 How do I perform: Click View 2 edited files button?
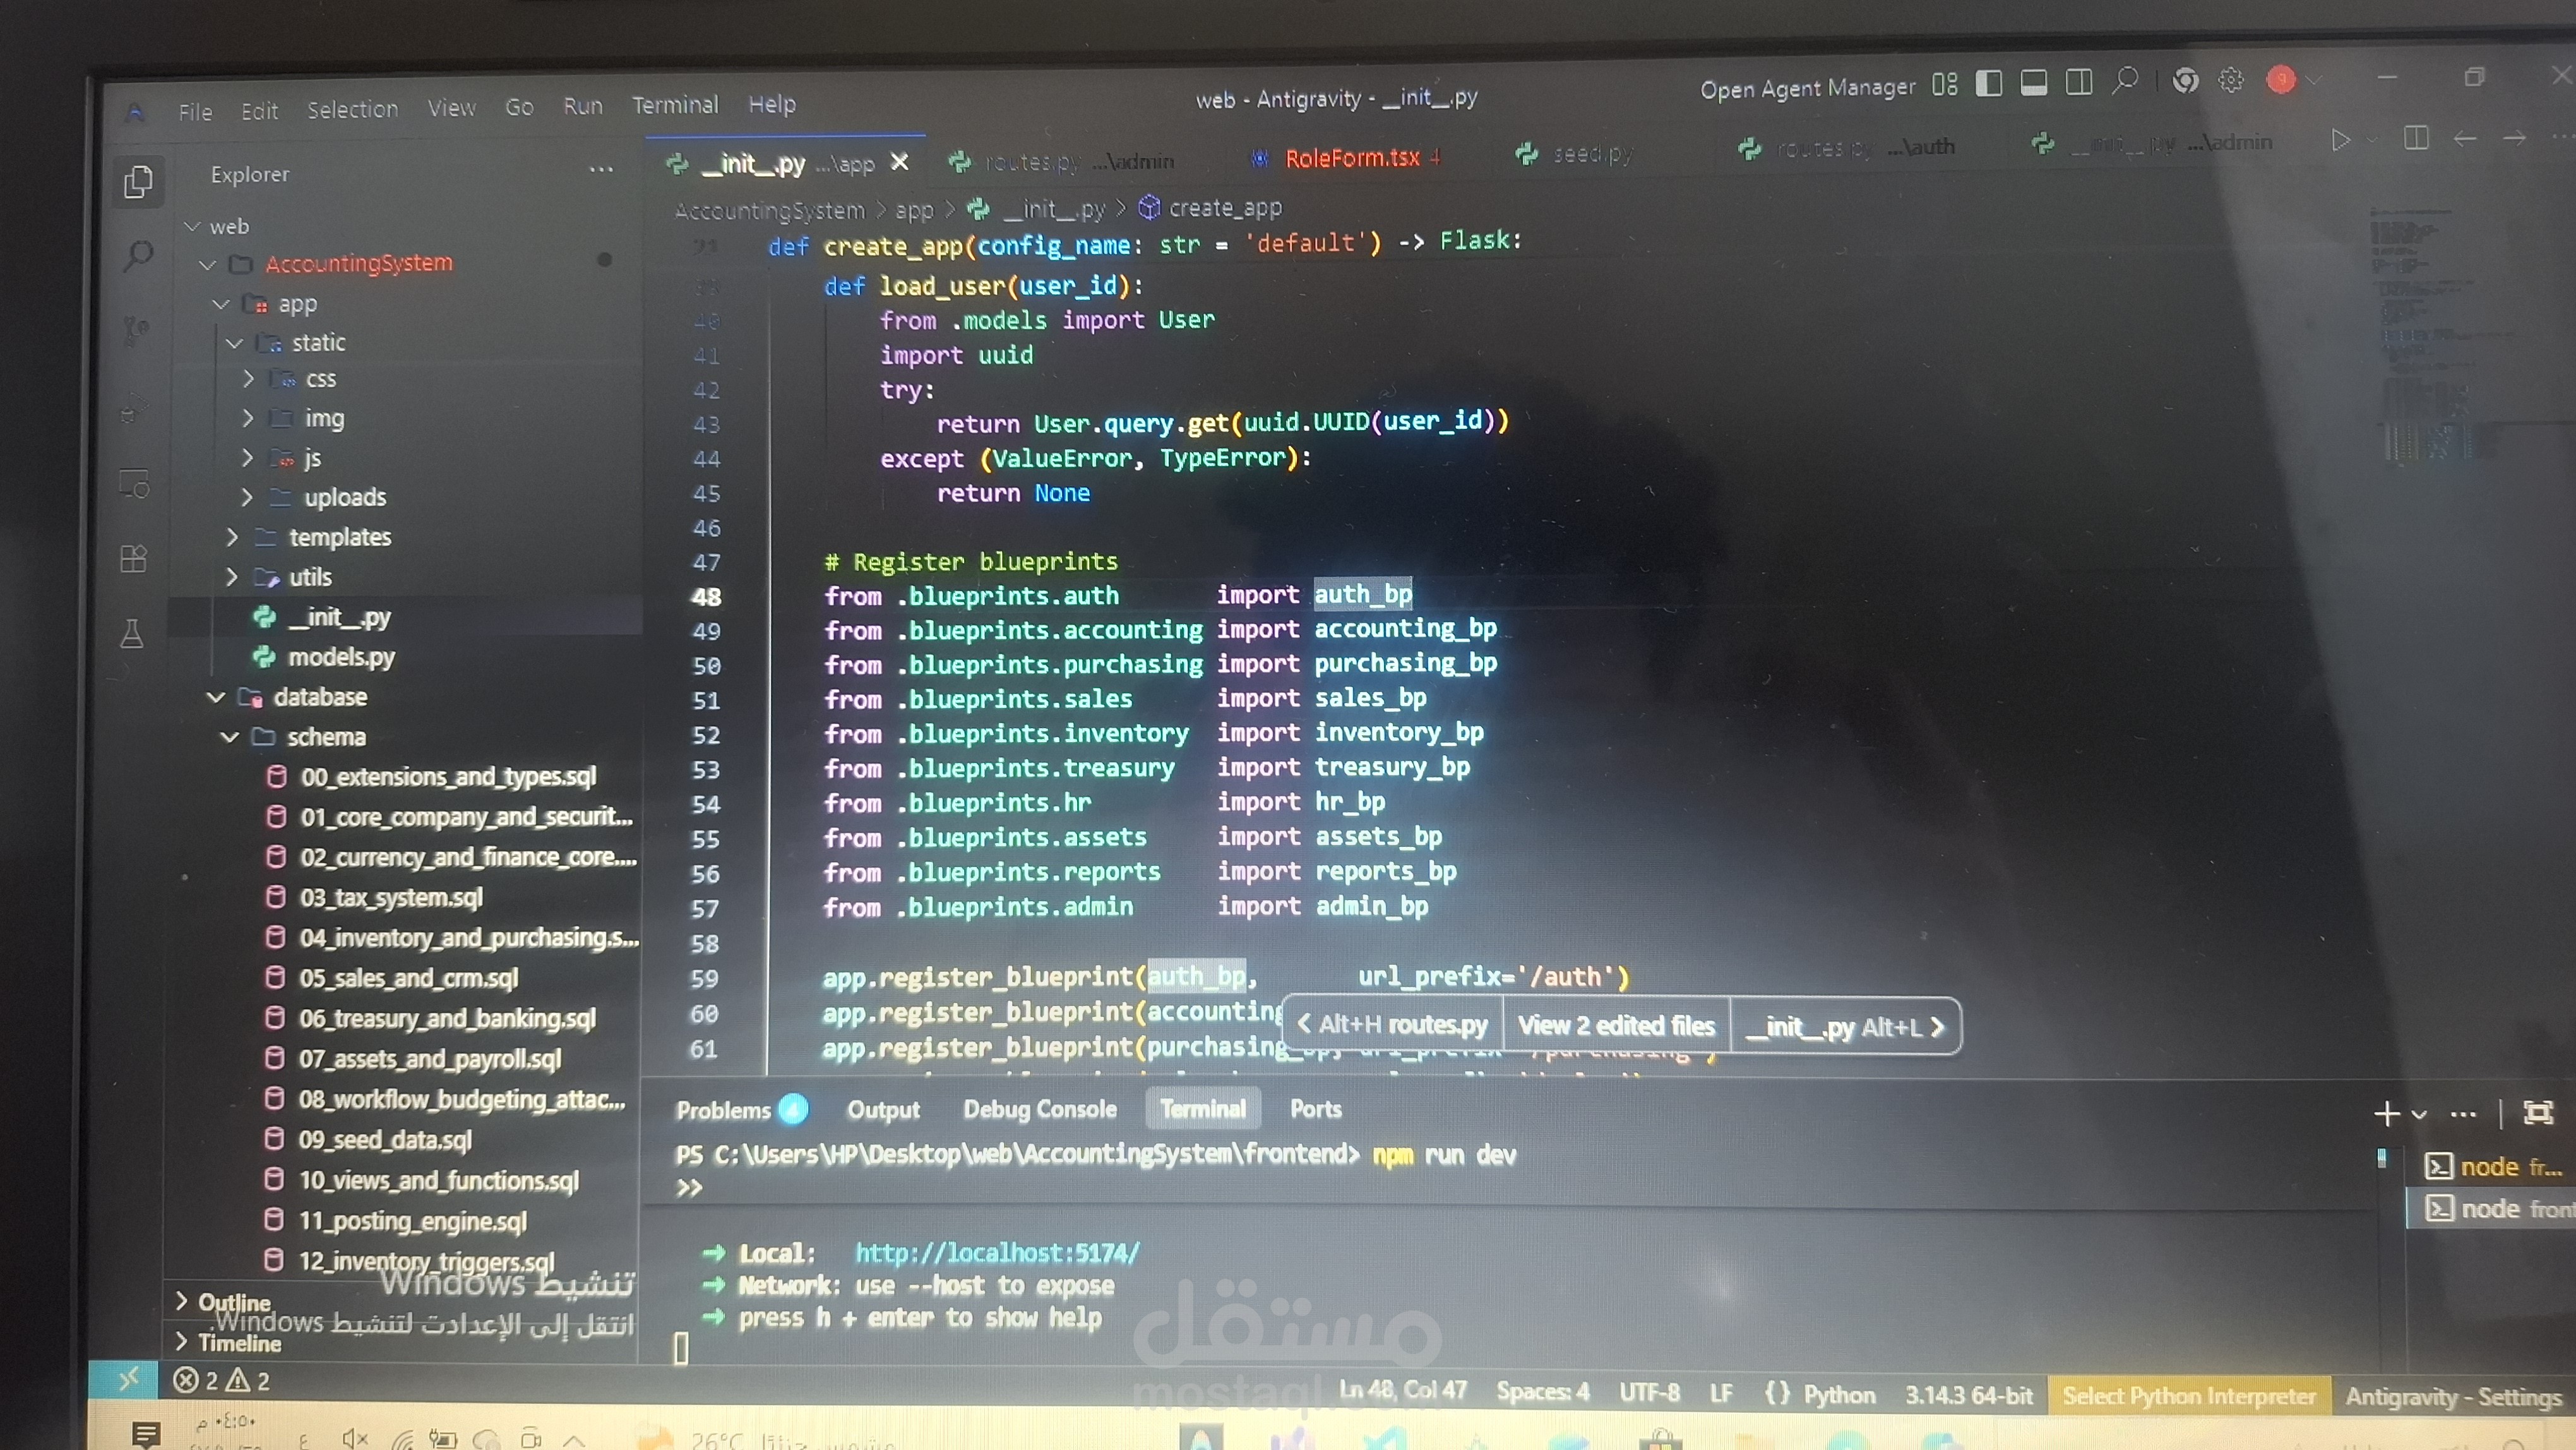coord(1615,1026)
